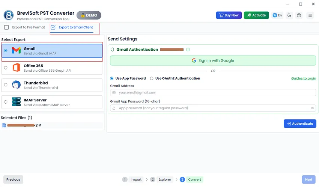The image size is (319, 187).
Task: Check Export to File Format checkbox
Action: (6, 27)
